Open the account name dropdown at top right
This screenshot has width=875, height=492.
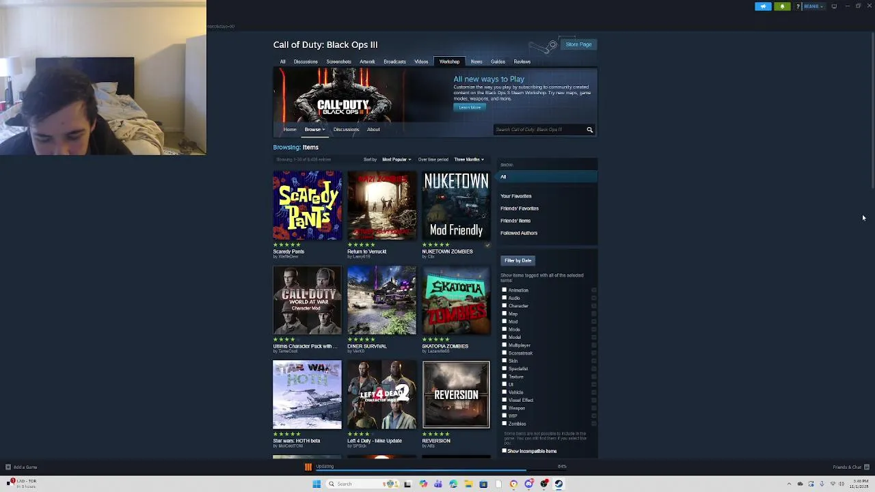click(x=813, y=6)
